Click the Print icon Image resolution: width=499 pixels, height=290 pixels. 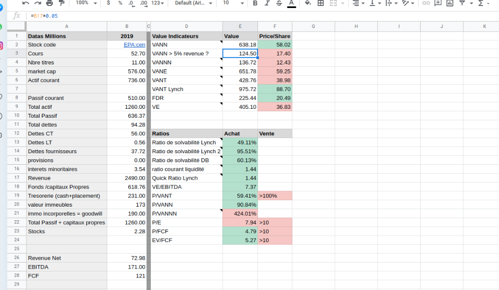49,3
